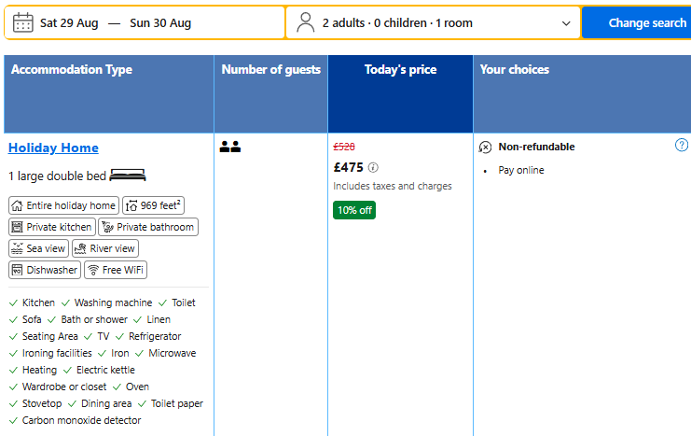Click the Microwave amenity text
The image size is (691, 436).
pos(173,353)
